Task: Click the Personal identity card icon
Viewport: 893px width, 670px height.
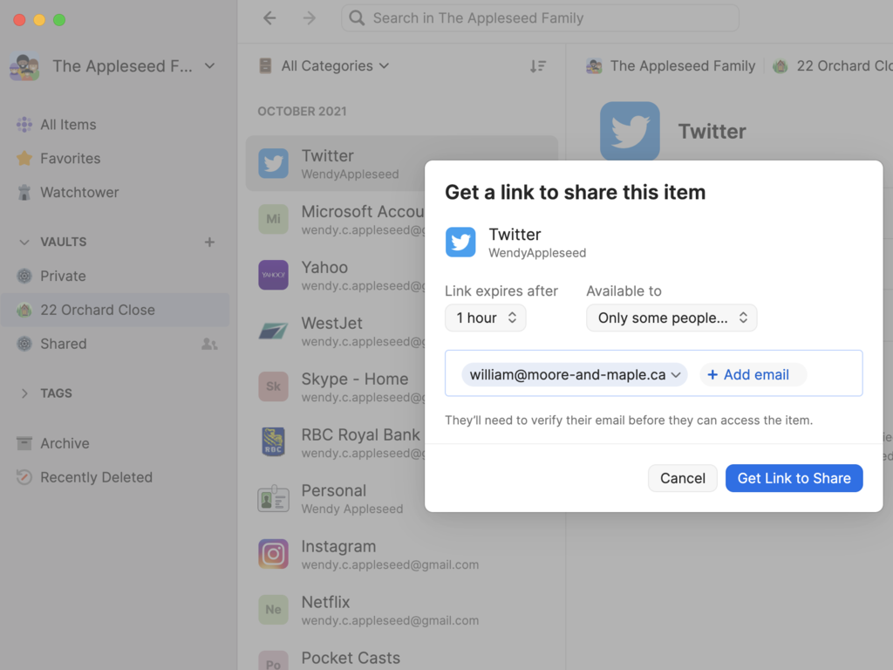Action: 273,498
